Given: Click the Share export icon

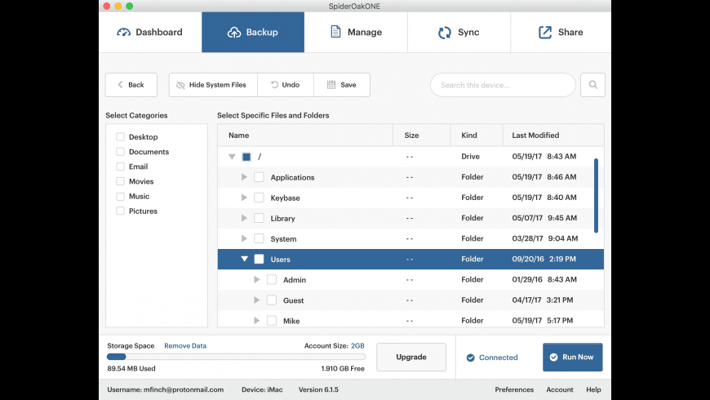Looking at the screenshot, I should tap(545, 33).
